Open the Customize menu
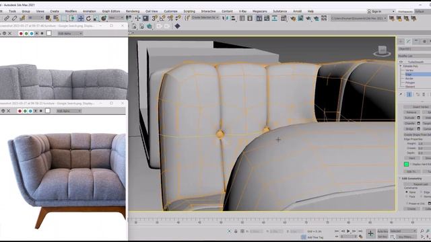 click(170, 11)
